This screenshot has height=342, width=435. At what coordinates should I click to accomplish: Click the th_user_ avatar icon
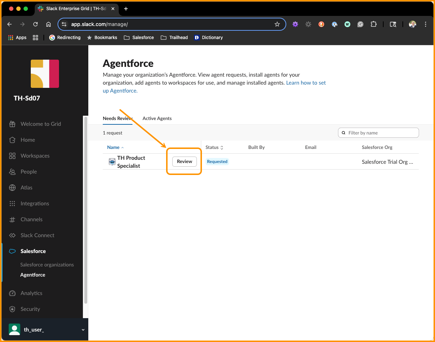coord(14,329)
